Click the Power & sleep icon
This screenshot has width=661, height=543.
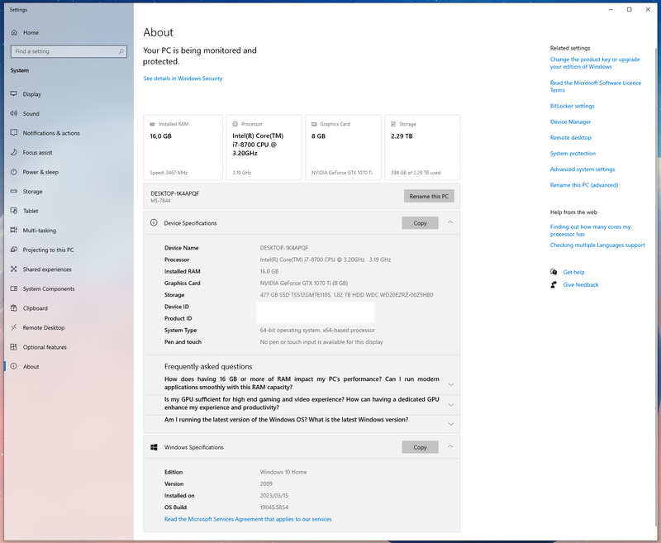point(14,172)
